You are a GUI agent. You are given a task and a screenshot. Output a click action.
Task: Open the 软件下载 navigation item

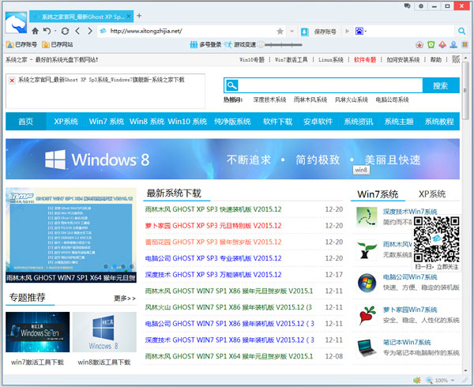pyautogui.click(x=277, y=122)
